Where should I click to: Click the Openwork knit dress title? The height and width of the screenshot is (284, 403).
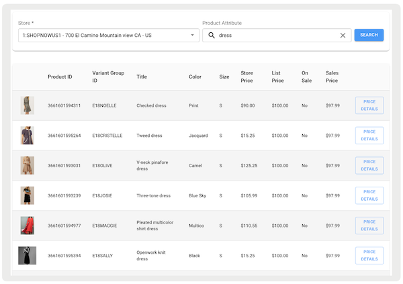click(x=151, y=256)
